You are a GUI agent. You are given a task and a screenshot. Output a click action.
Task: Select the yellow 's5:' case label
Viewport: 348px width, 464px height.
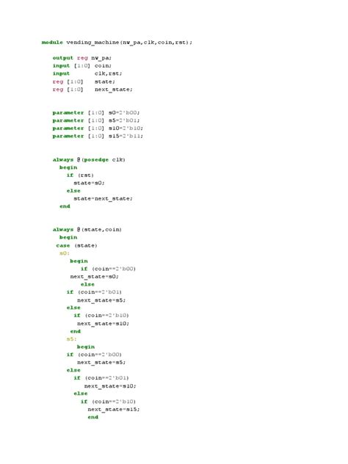pyautogui.click(x=72, y=339)
